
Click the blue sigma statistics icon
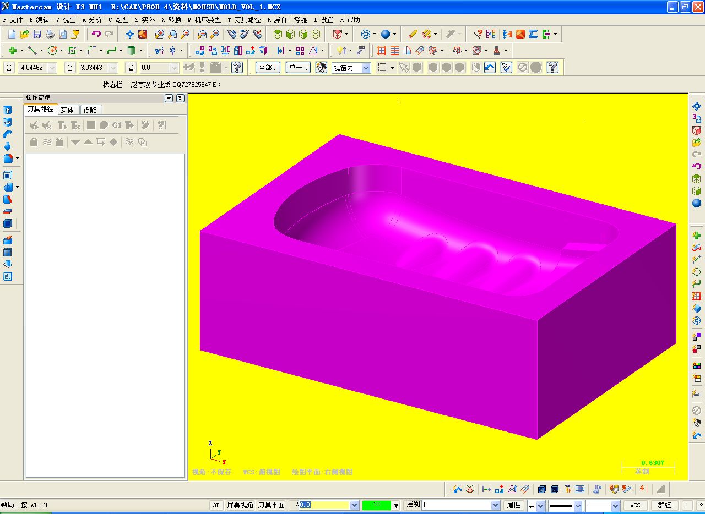[533, 34]
